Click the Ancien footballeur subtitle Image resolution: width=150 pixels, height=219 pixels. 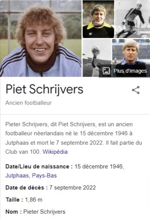point(28,103)
